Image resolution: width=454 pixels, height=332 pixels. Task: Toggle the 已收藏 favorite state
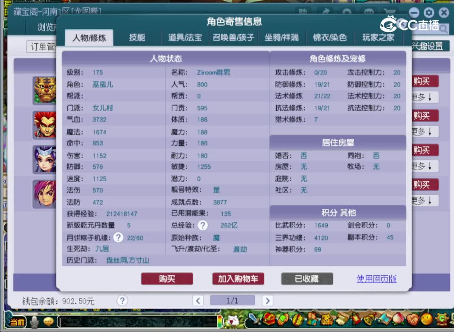coord(307,279)
